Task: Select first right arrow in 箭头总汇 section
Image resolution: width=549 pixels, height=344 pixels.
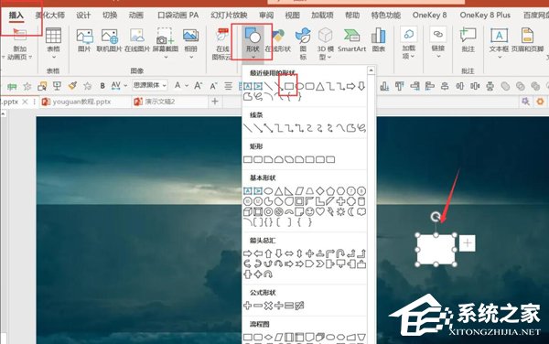Action: coord(248,253)
